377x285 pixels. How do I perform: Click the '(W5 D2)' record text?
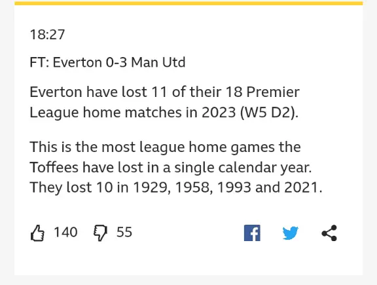coord(269,113)
